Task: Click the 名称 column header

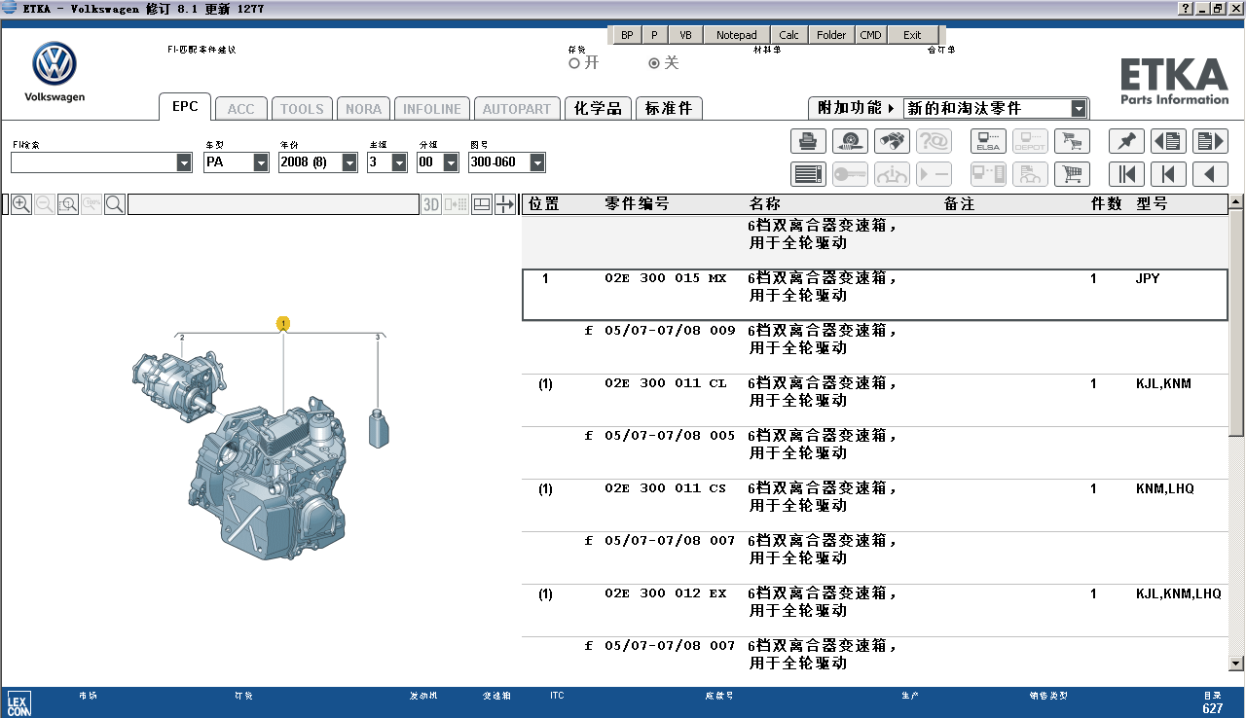Action: pyautogui.click(x=765, y=204)
